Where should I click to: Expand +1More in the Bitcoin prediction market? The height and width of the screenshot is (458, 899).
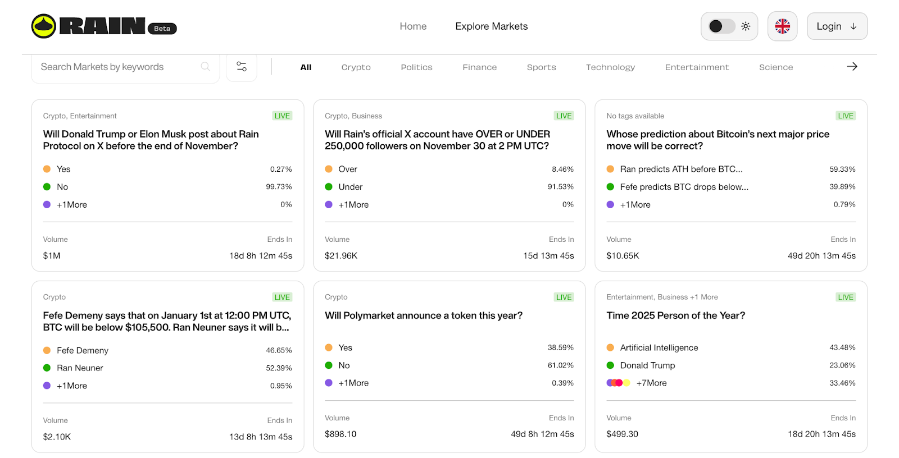coord(635,205)
